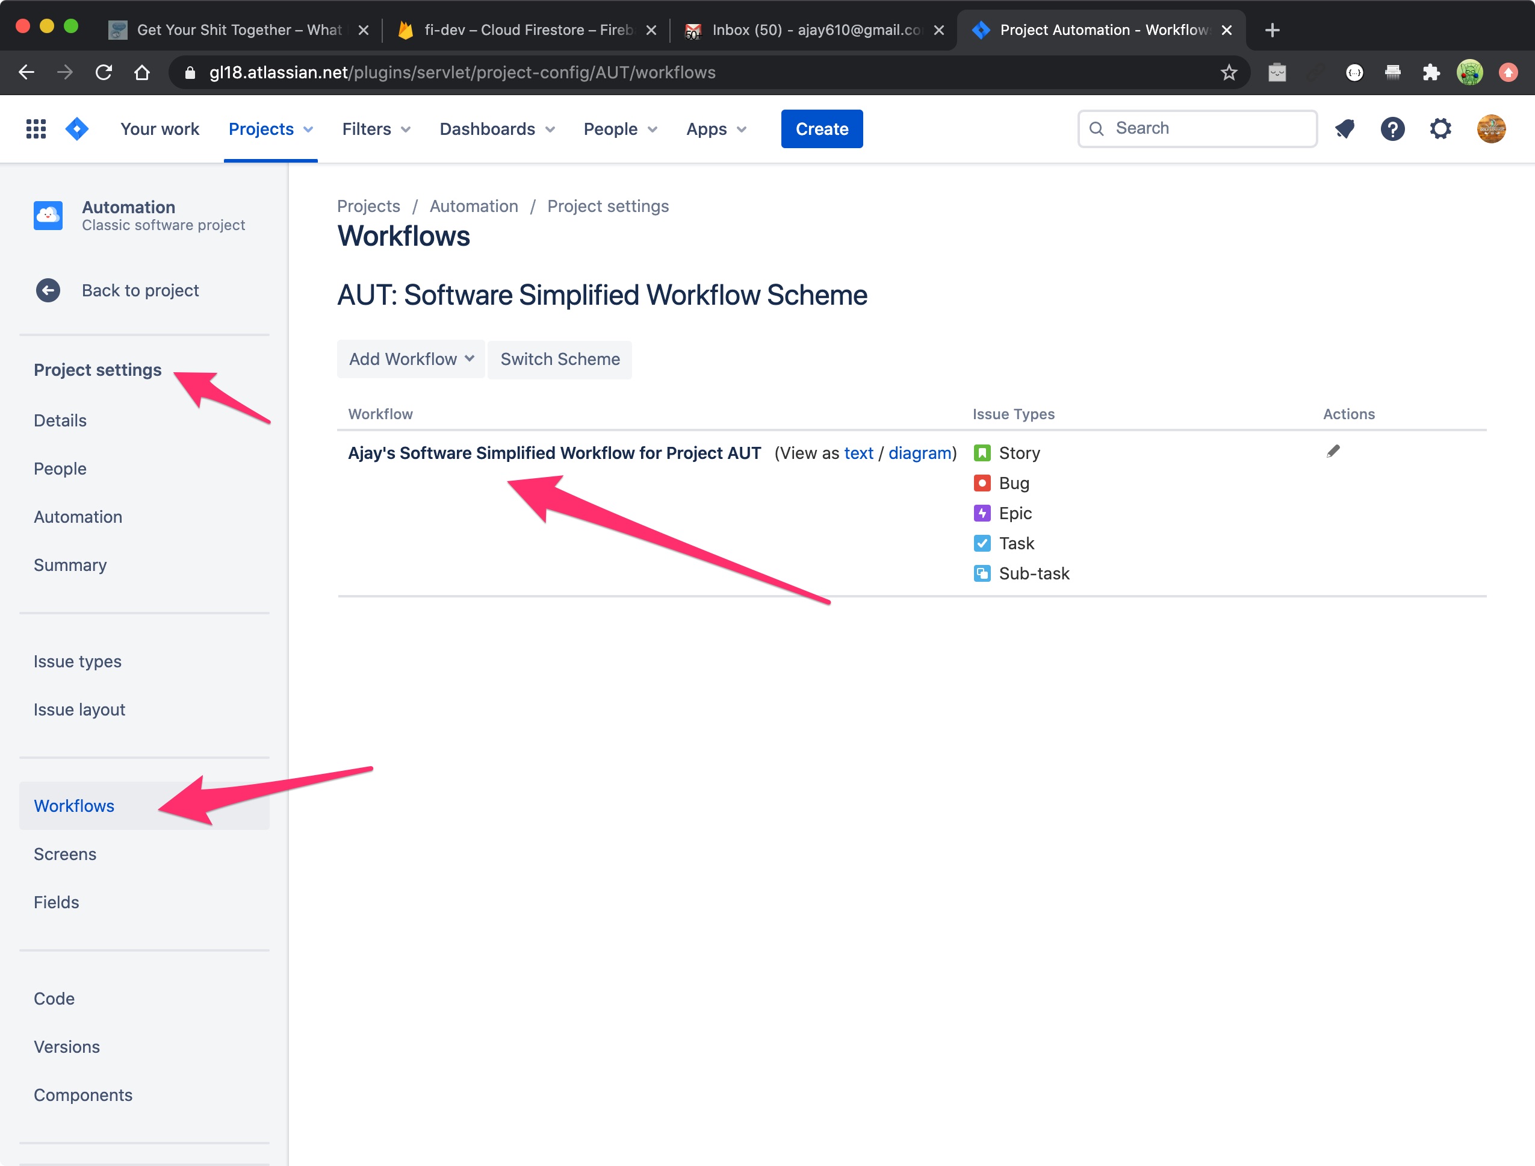
Task: Open the help question mark icon
Action: tap(1392, 129)
